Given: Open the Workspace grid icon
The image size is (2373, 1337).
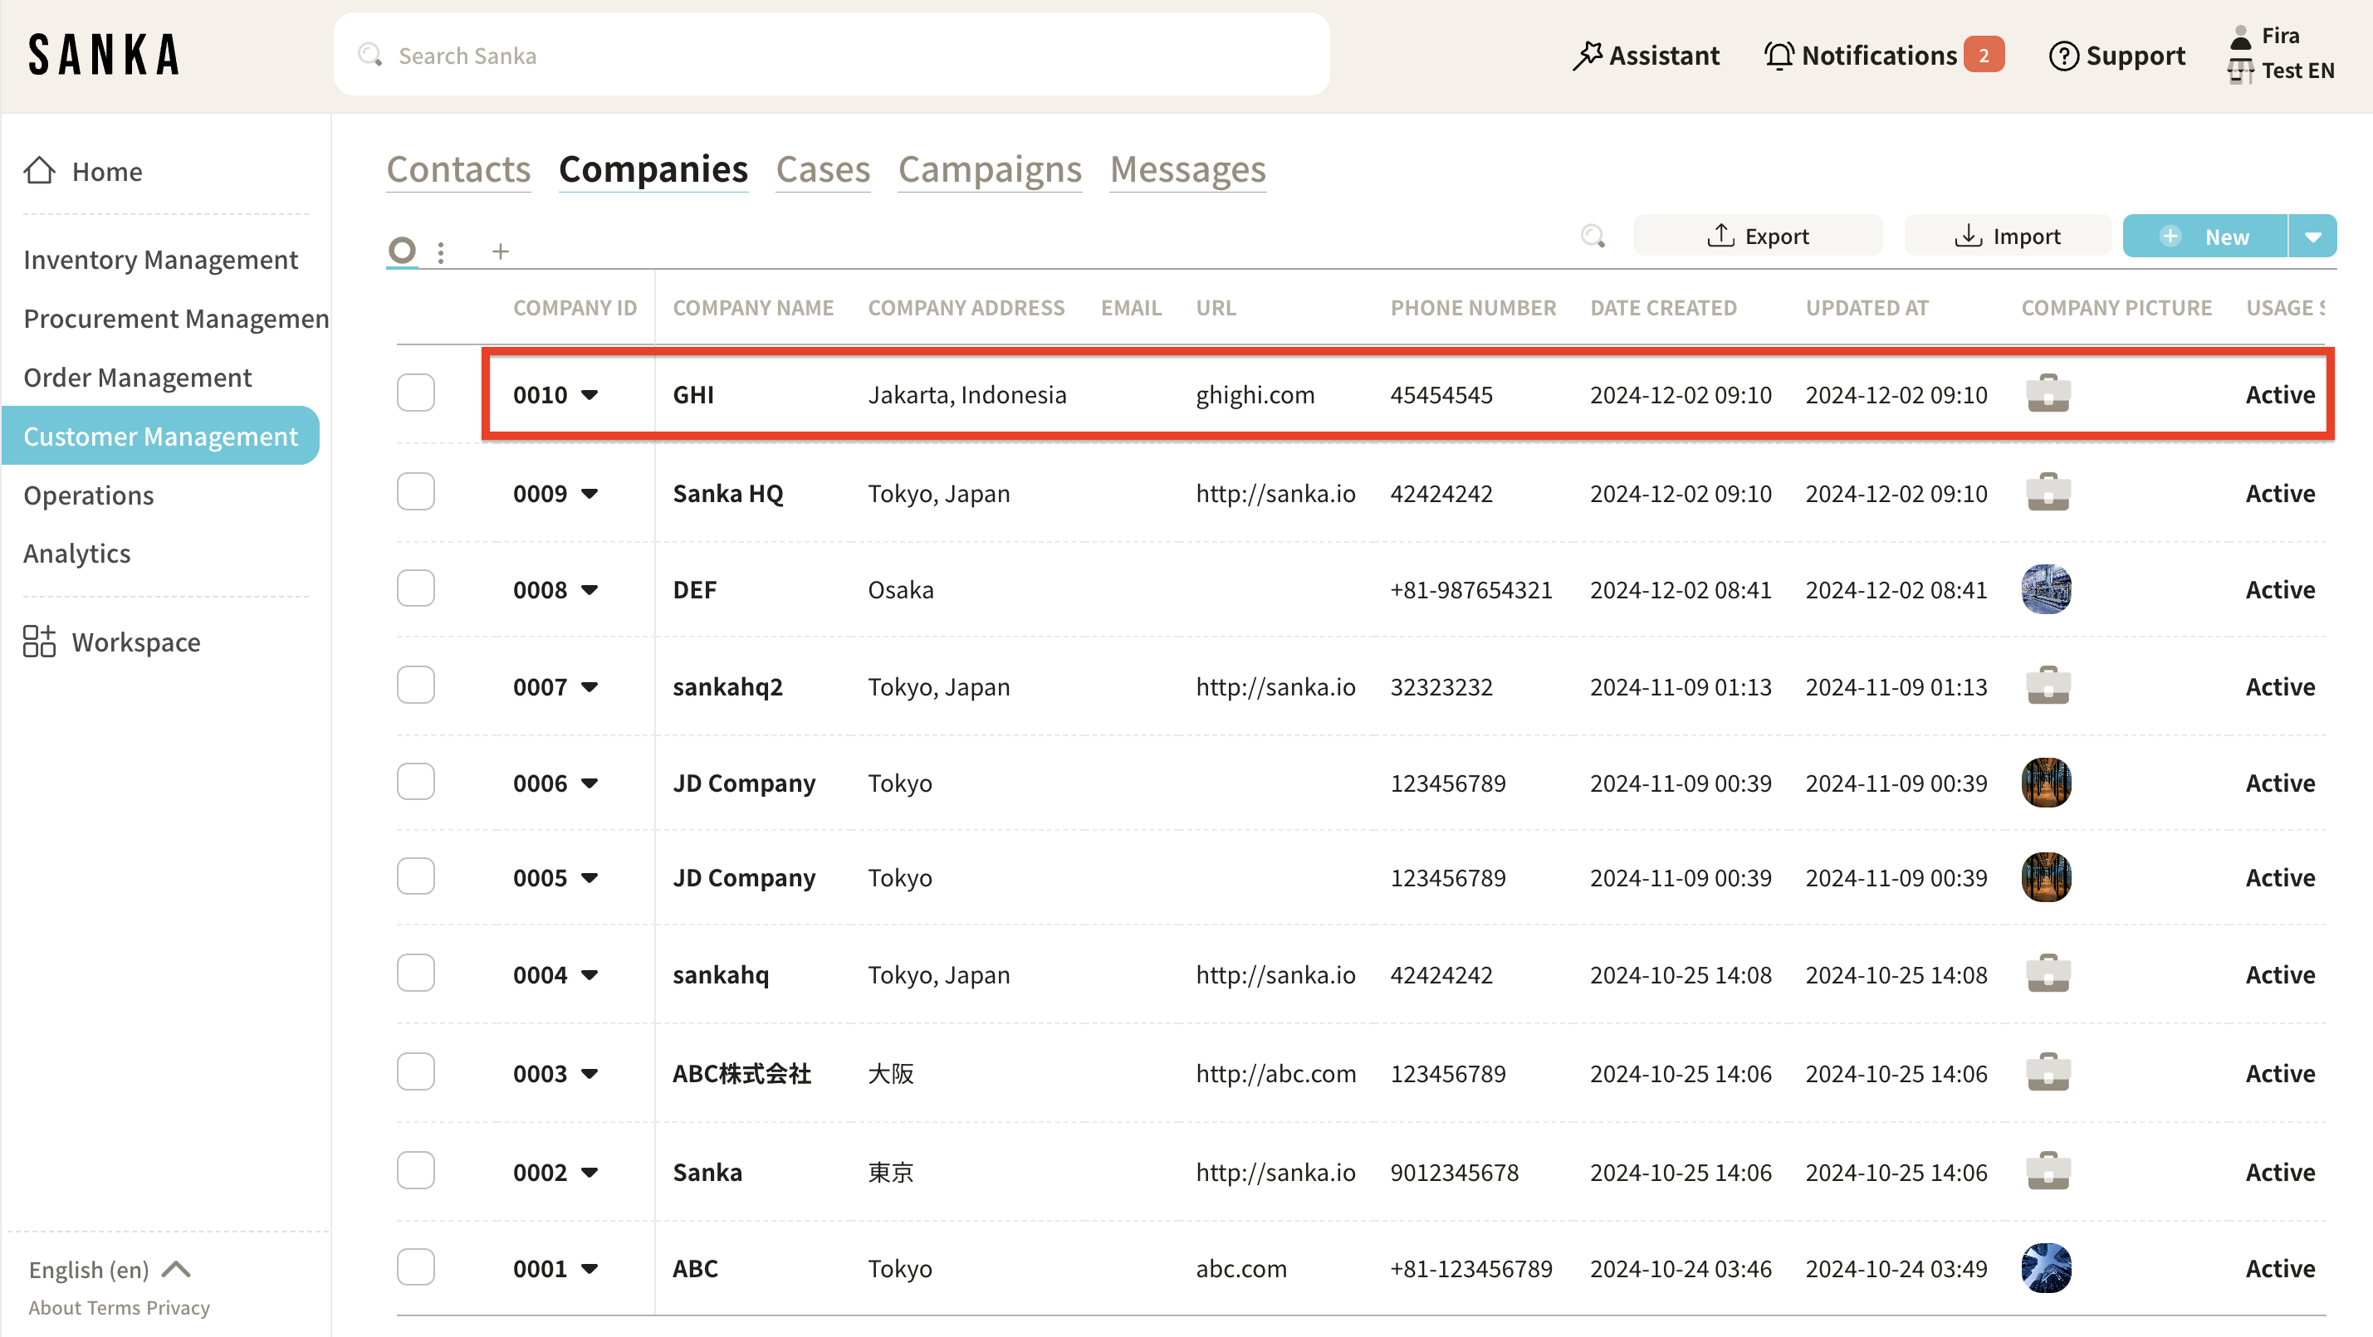Looking at the screenshot, I should [x=40, y=641].
